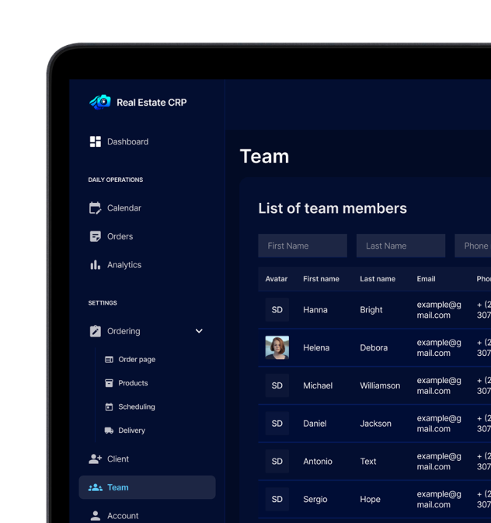491x523 pixels.
Task: Select last name Jackson
Action: [x=375, y=424]
